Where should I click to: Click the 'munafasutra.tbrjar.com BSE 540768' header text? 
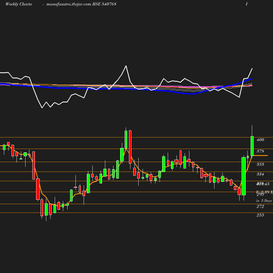tap(81, 4)
